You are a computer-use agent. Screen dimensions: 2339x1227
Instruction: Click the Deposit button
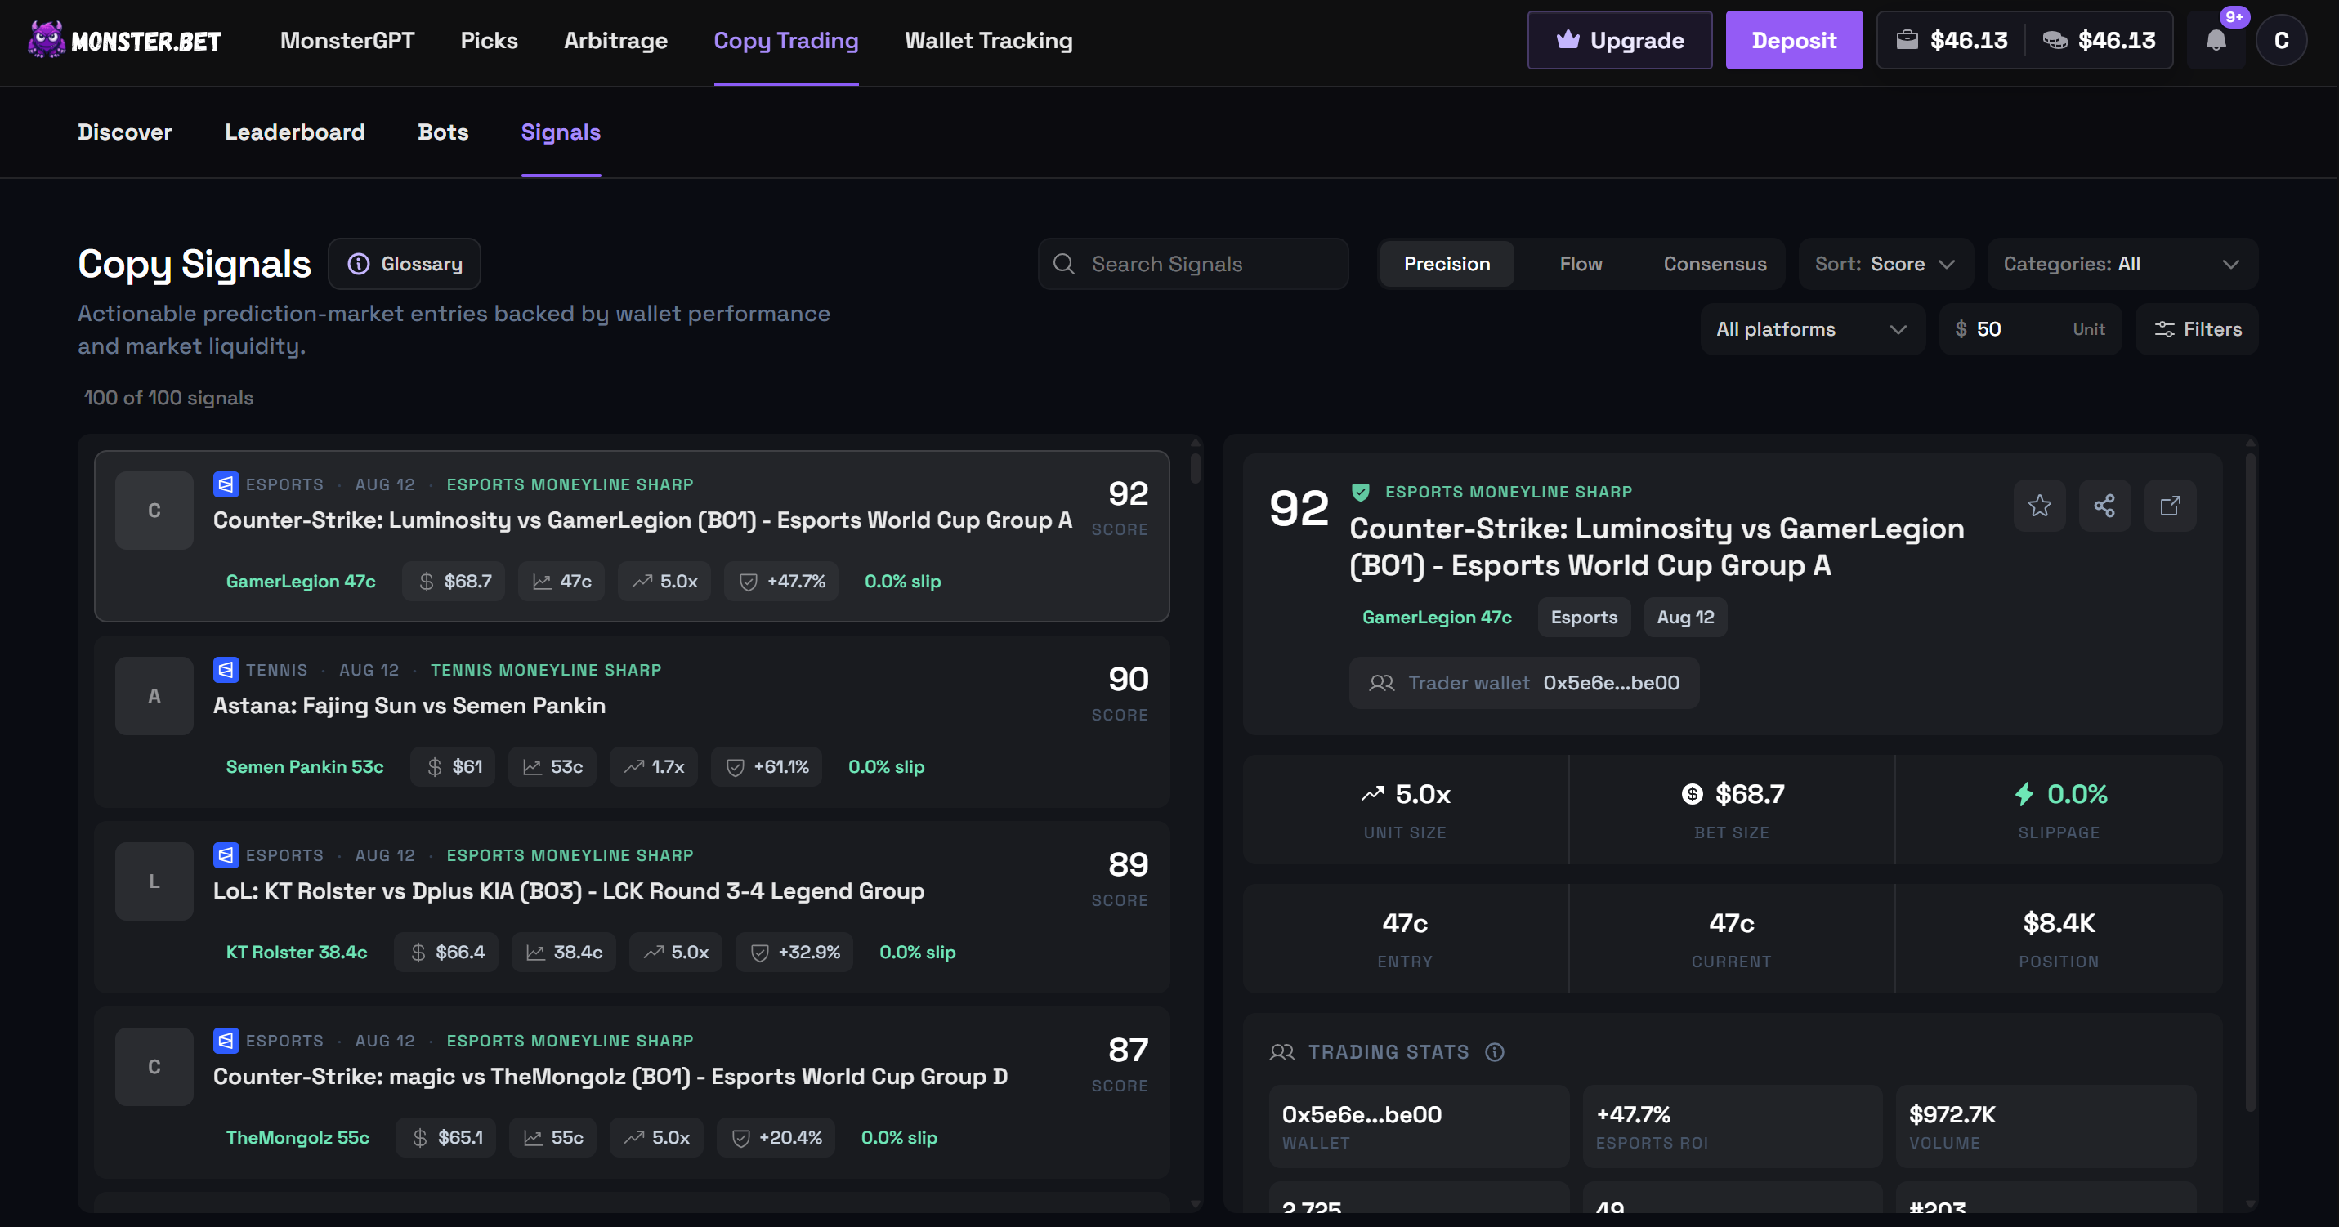coord(1793,41)
